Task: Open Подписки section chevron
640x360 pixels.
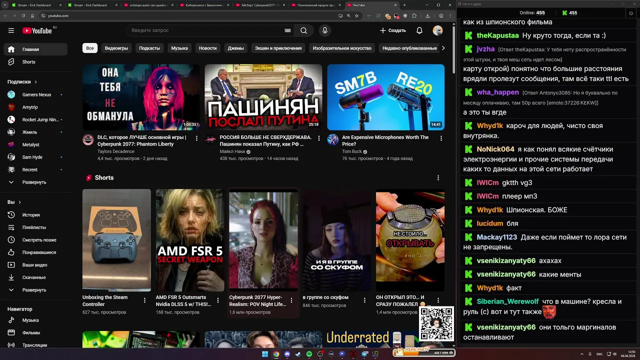Action: 36,82
